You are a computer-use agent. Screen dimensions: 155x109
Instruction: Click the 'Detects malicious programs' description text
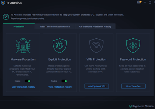(x=22, y=70)
